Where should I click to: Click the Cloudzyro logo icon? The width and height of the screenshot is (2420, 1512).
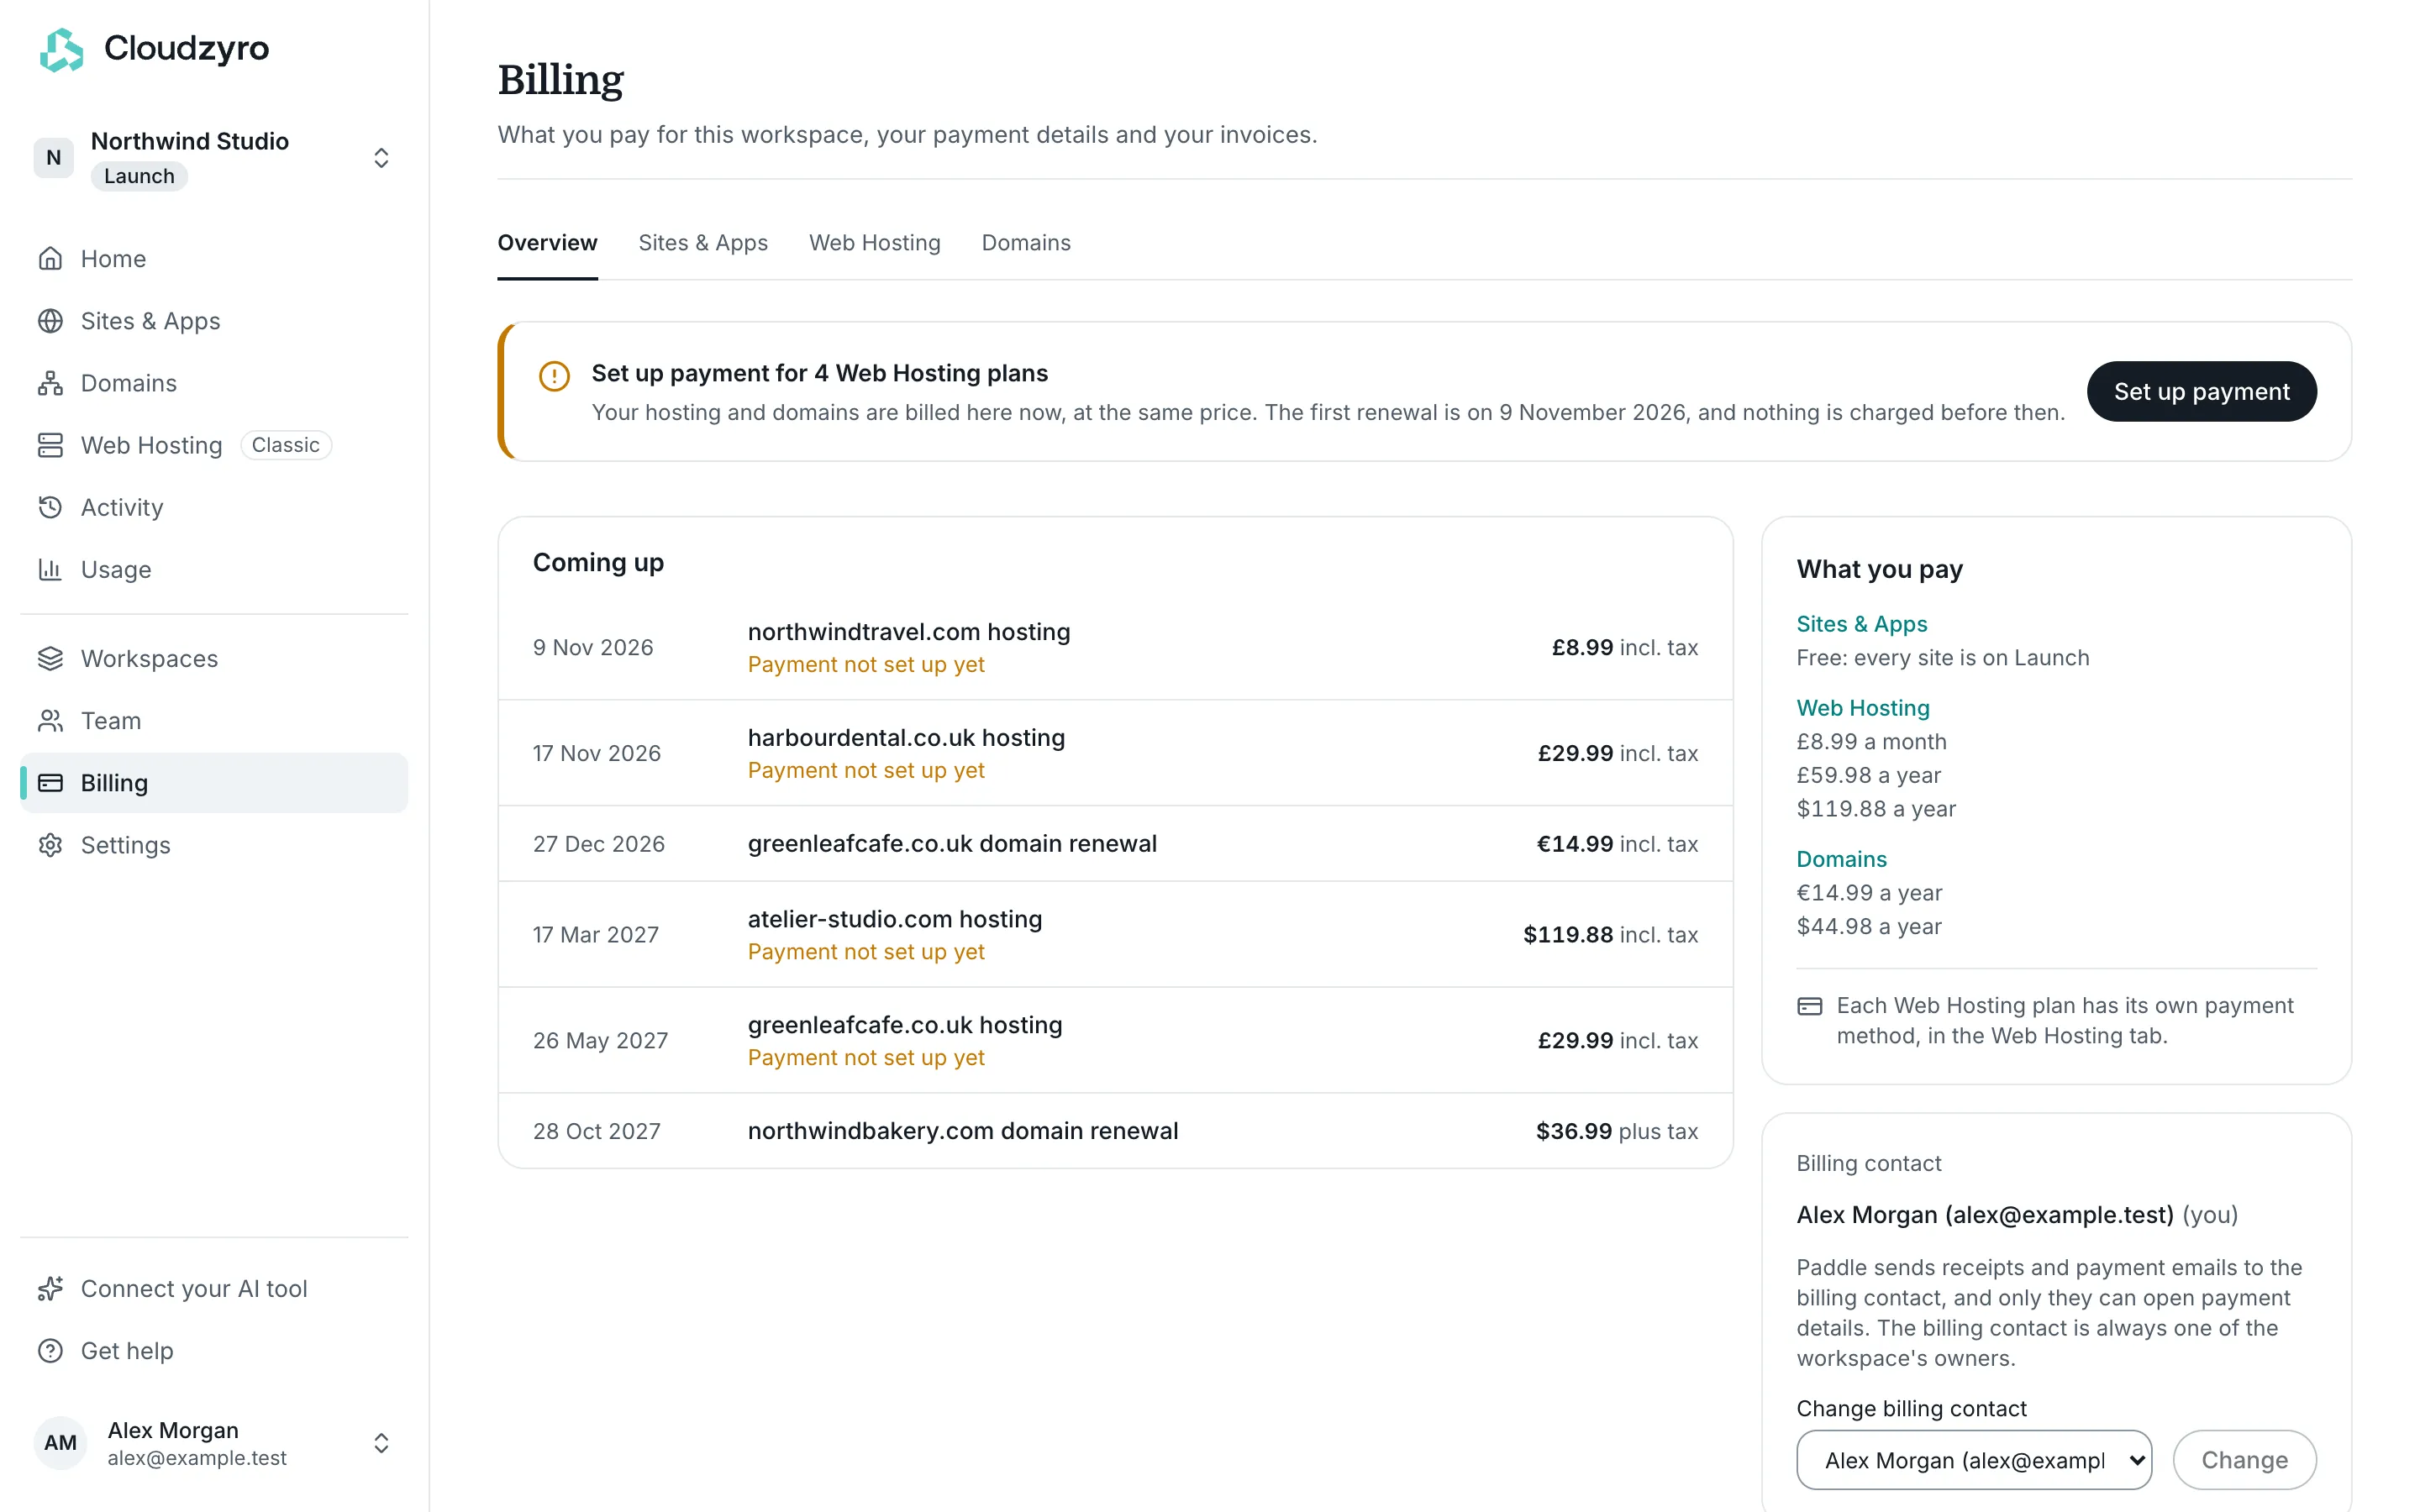coord(61,49)
